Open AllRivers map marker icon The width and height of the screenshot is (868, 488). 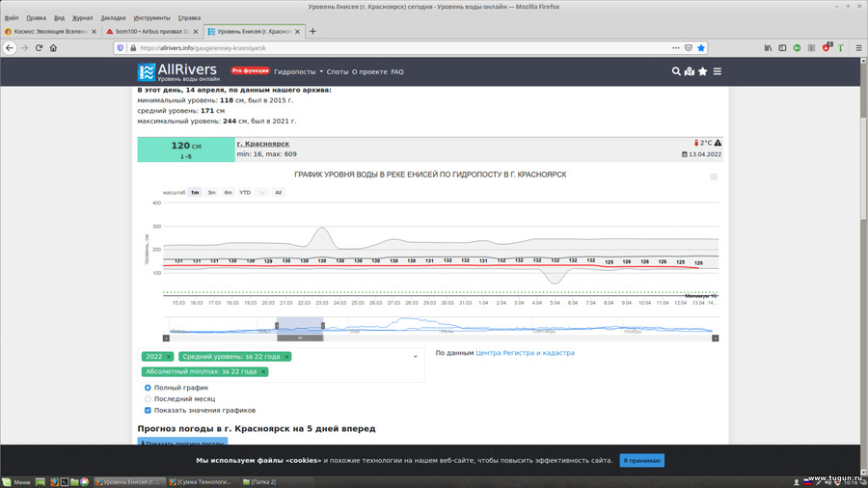(690, 71)
